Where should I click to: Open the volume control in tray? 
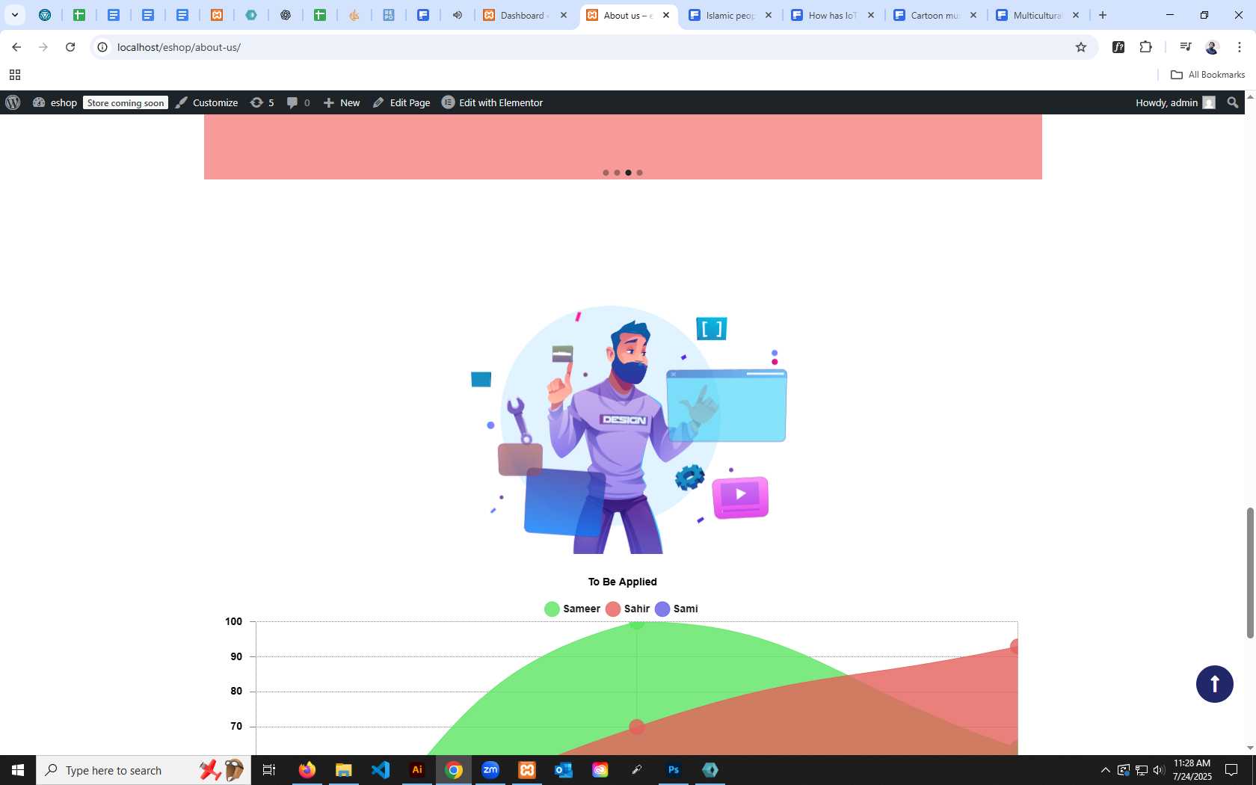1159,770
